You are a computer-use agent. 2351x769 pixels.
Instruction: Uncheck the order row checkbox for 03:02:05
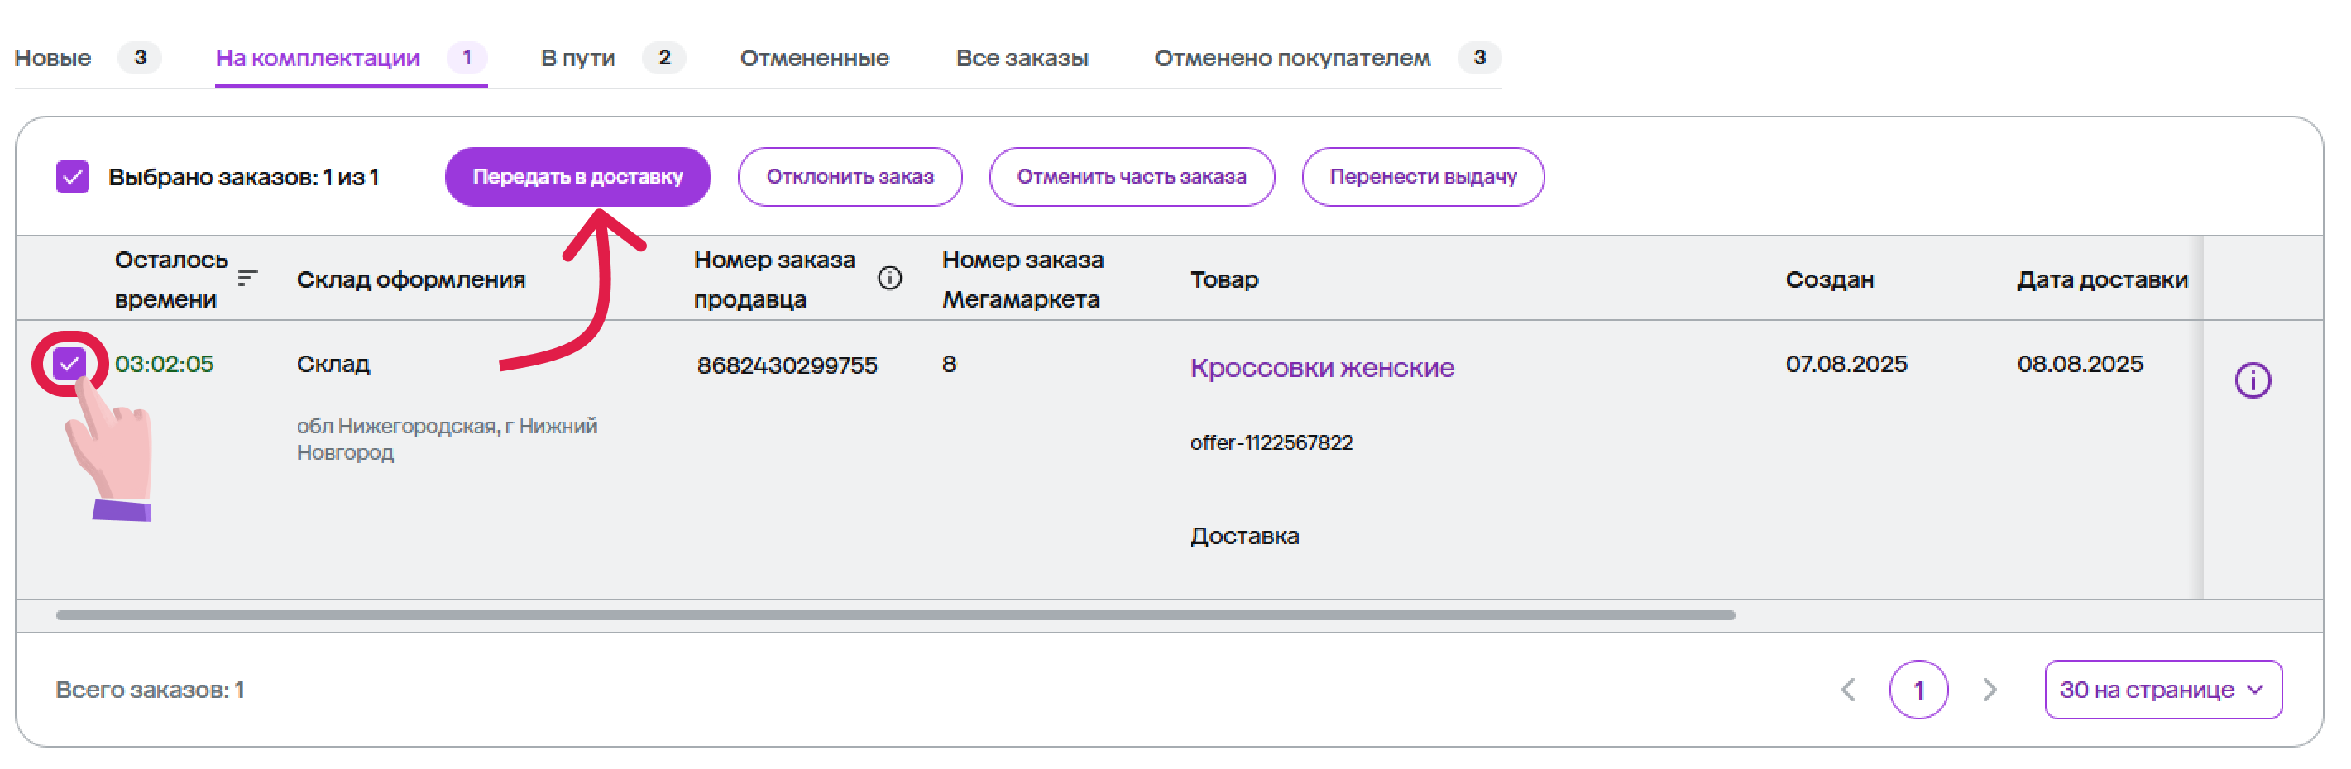tap(69, 364)
